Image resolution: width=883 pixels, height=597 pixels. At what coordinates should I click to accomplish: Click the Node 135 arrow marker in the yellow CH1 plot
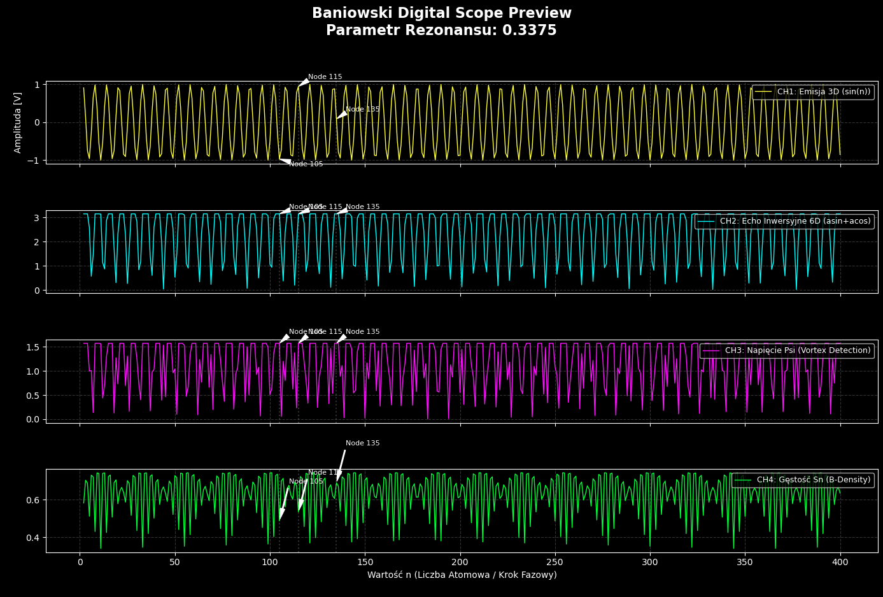point(342,115)
